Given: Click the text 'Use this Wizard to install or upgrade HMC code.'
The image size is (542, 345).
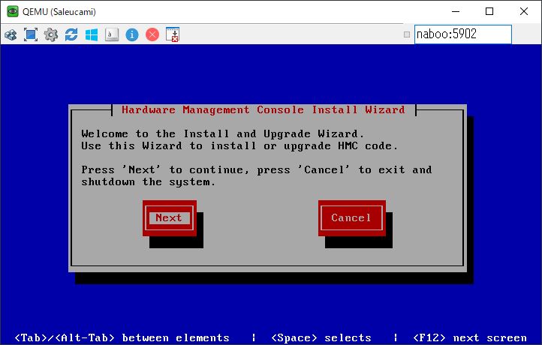Looking at the screenshot, I should pos(239,145).
